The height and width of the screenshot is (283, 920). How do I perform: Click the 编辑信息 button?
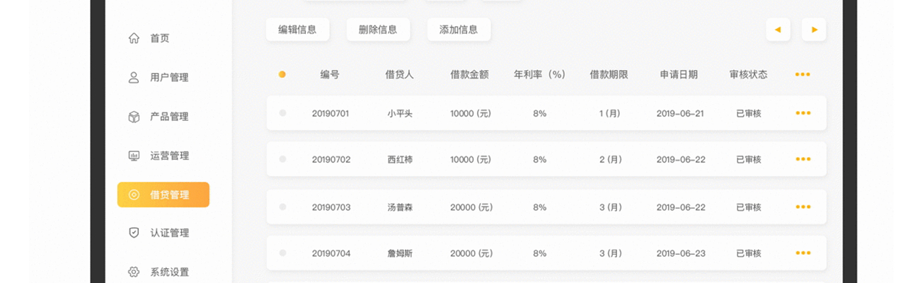point(297,29)
